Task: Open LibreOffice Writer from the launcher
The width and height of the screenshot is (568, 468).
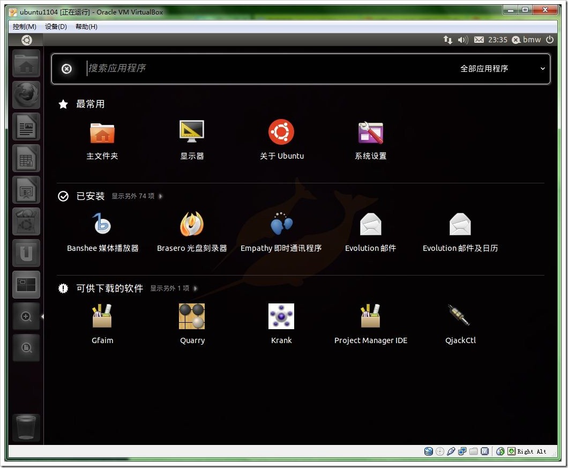Action: (26, 127)
